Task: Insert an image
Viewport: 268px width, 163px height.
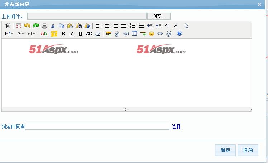Action: [109, 33]
